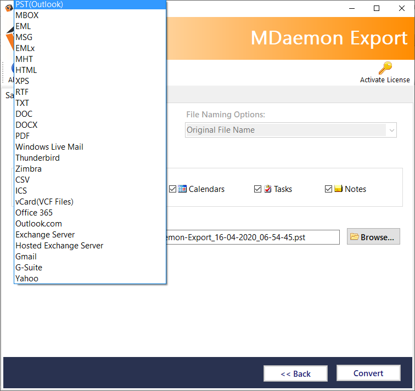This screenshot has height=391, width=415.
Task: Select Hosted Exchange Server entry
Action: 90,246
